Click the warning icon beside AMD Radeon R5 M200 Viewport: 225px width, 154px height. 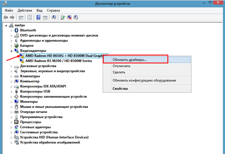pyautogui.click(x=22, y=61)
